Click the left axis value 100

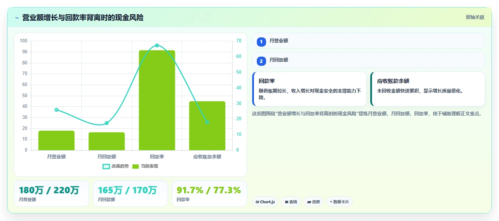(x=24, y=41)
